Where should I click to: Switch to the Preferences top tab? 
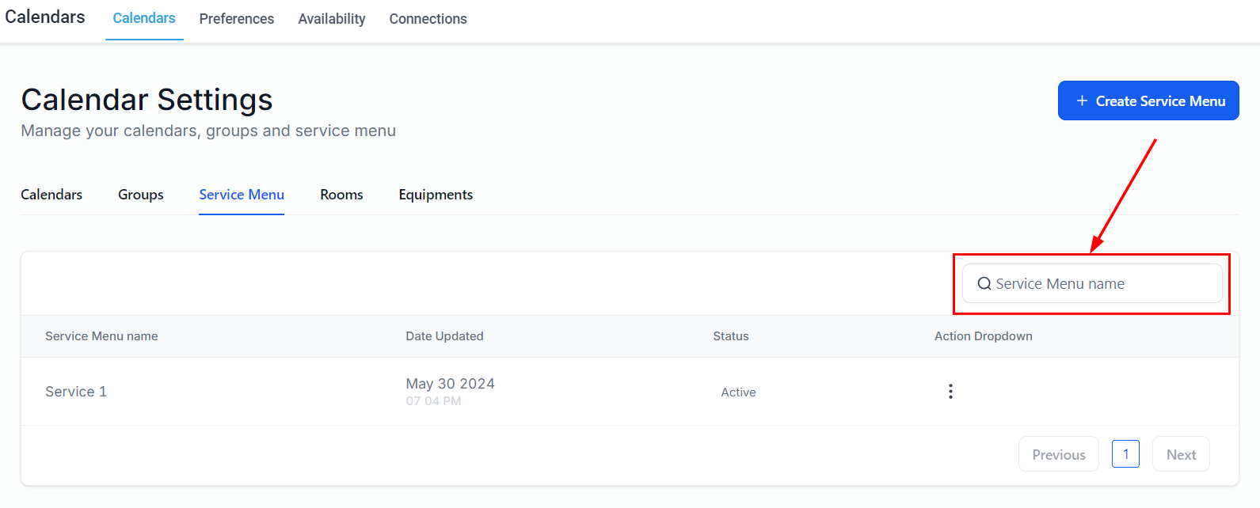click(x=236, y=19)
